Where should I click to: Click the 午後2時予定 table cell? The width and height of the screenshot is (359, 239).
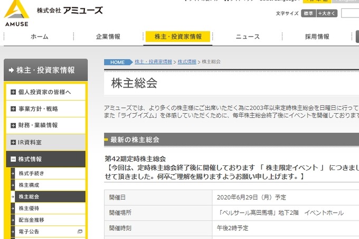click(286, 228)
